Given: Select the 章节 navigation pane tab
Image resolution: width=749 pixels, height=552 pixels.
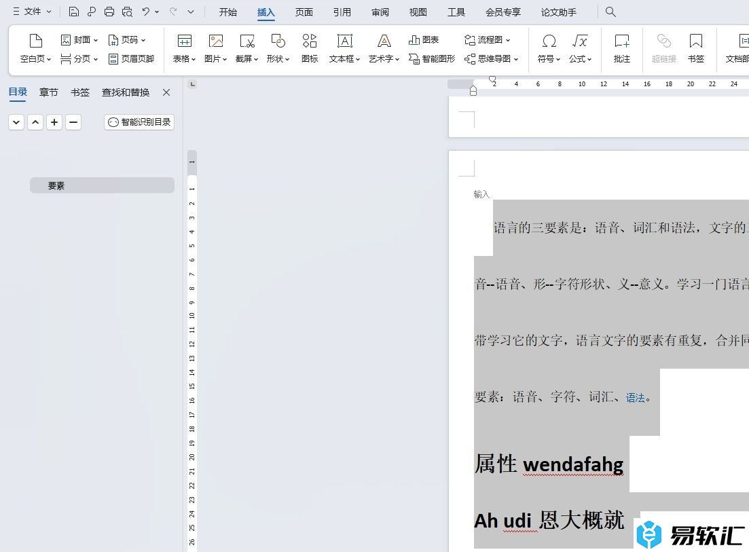Looking at the screenshot, I should click(x=49, y=92).
